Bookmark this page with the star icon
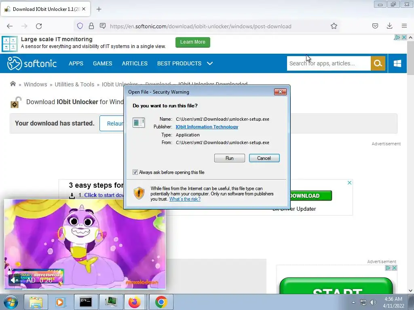 tap(334, 26)
